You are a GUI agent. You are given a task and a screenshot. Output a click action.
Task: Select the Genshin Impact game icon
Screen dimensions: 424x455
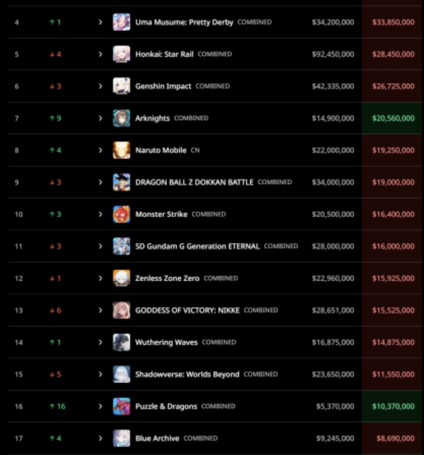pyautogui.click(x=122, y=86)
